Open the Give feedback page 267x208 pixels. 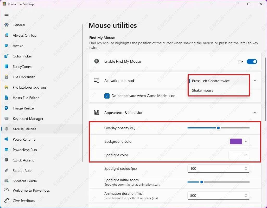click(x=24, y=201)
